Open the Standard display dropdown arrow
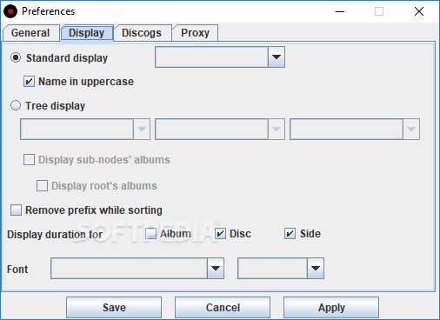The image size is (440, 320). 277,57
